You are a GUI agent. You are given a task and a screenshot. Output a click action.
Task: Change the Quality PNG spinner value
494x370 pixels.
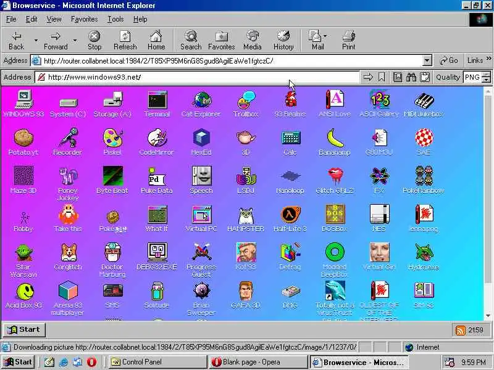(x=487, y=77)
